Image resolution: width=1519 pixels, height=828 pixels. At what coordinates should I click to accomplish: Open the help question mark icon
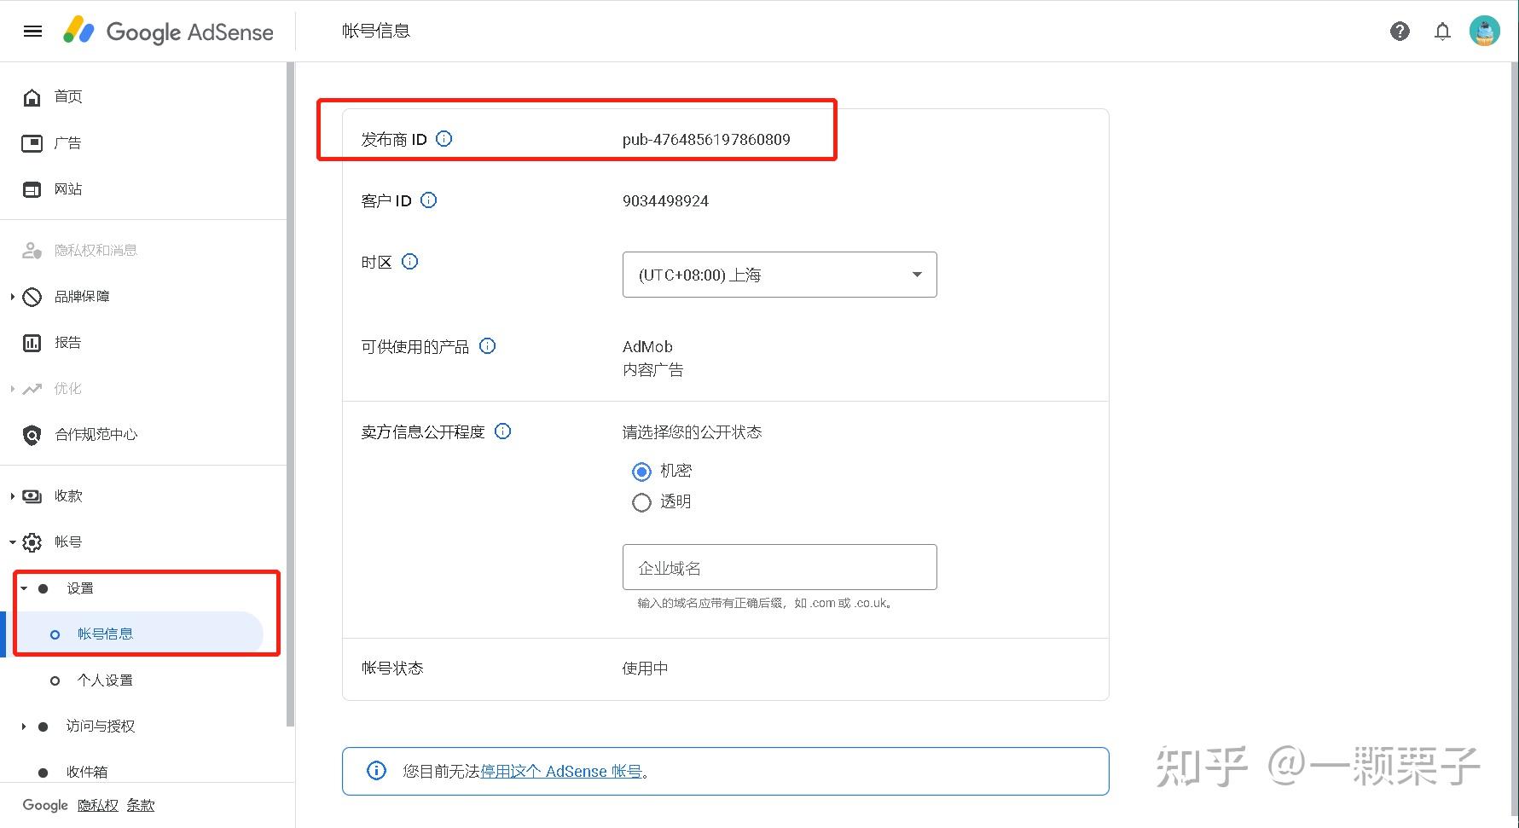1400,32
